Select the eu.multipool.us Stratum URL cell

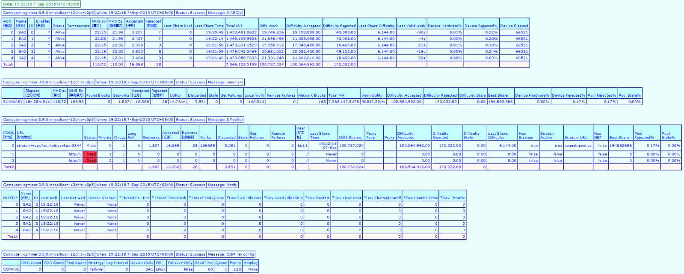(577, 146)
